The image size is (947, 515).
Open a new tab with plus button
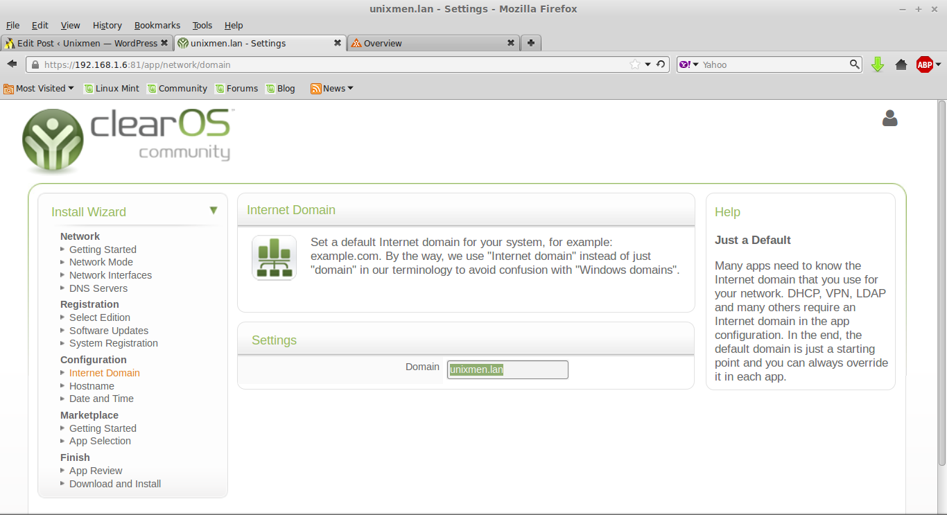[531, 43]
